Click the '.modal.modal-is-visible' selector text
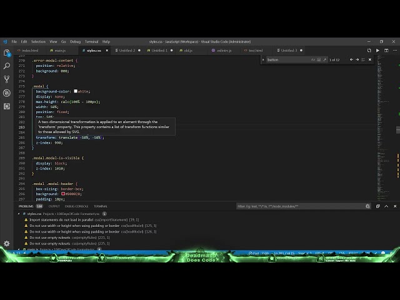Screen dimensions: 400x300 tap(56, 158)
